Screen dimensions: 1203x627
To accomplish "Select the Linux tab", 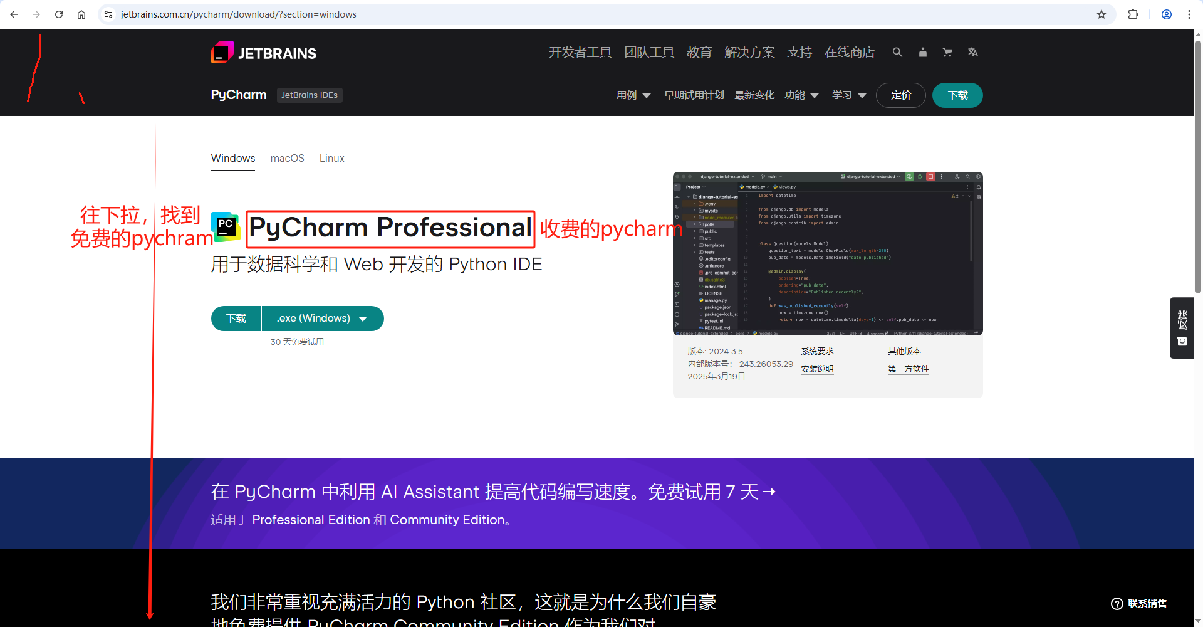I will coord(332,158).
